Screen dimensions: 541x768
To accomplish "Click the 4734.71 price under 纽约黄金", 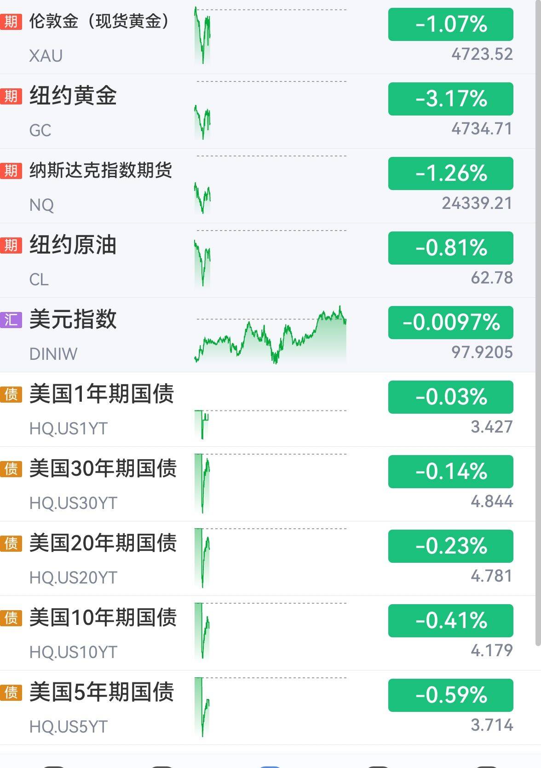I will (x=482, y=129).
